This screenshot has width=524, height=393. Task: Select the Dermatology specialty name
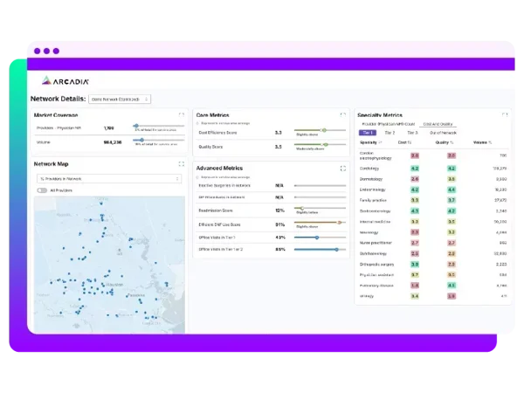click(x=371, y=179)
